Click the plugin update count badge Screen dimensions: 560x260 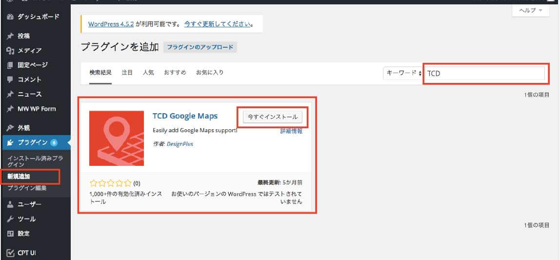pyautogui.click(x=54, y=143)
